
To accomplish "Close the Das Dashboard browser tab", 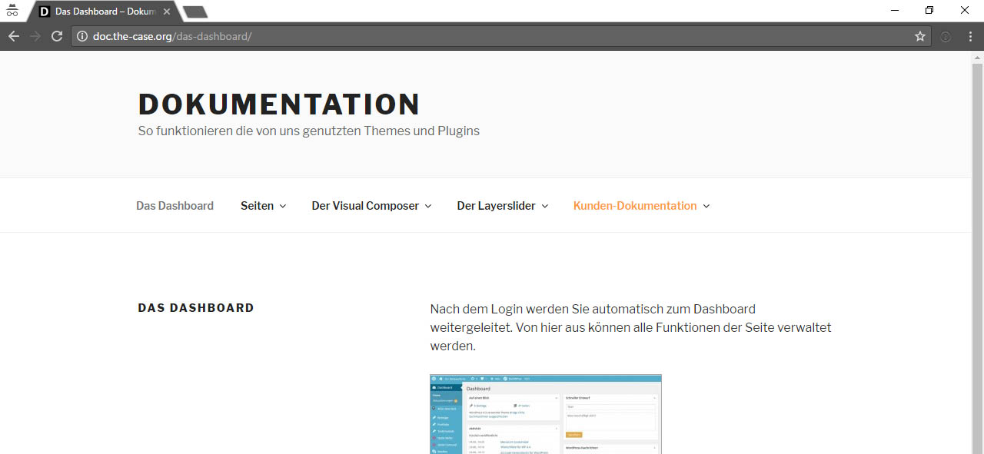I will [167, 12].
